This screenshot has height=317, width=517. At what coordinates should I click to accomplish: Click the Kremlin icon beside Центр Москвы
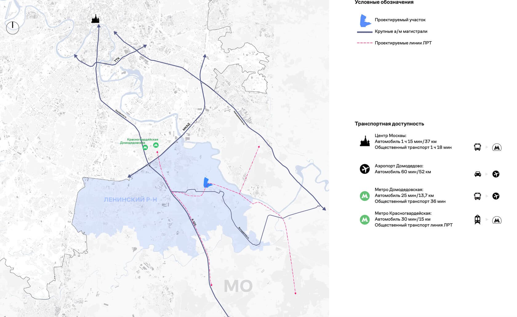tap(365, 141)
